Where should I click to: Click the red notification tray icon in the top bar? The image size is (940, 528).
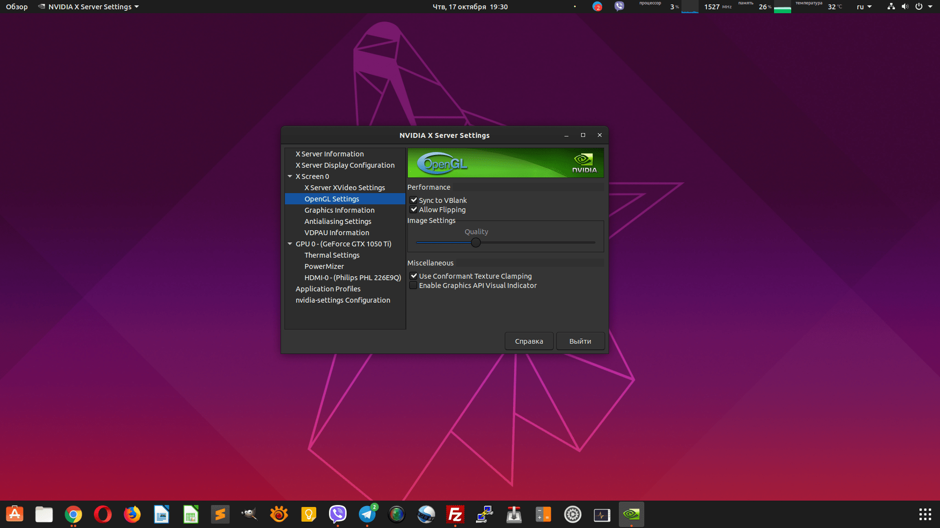(597, 6)
